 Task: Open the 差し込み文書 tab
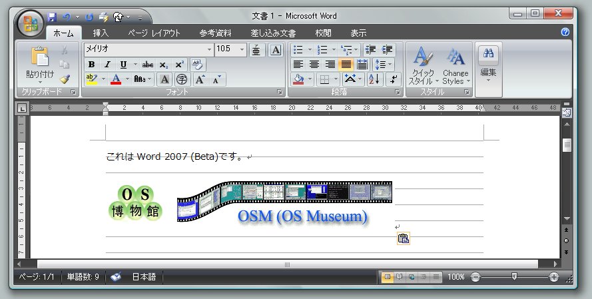tap(273, 33)
